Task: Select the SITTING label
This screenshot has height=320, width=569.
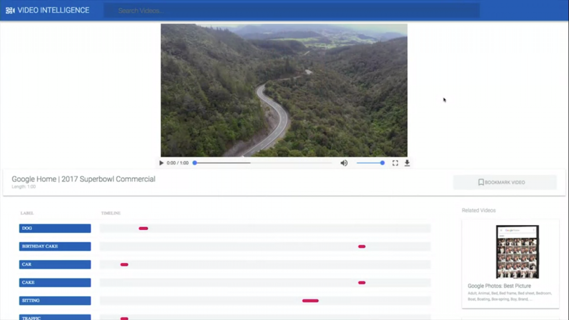Action: click(x=55, y=301)
